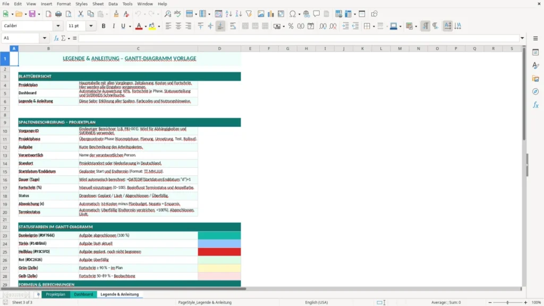Click the Insert Special Character omega icon
The height and width of the screenshot is (306, 544).
click(x=293, y=14)
